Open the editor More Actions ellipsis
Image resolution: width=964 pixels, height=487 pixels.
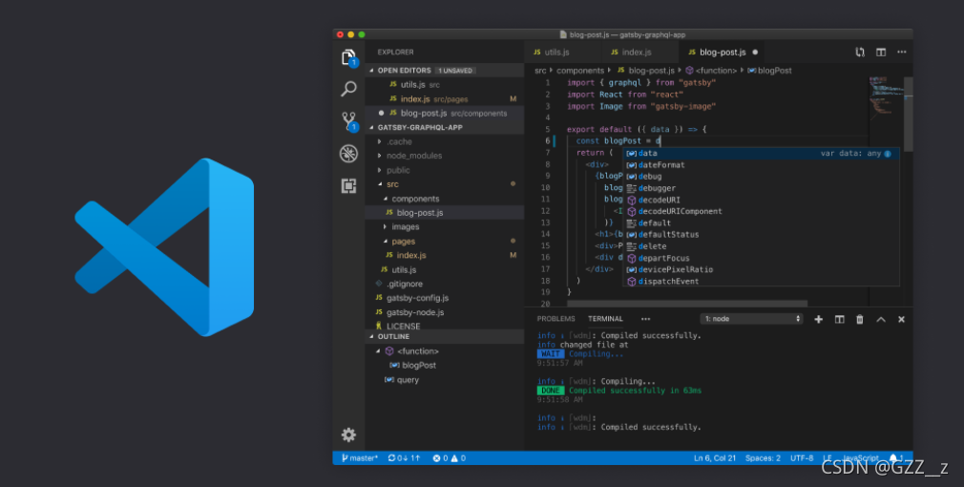(x=901, y=53)
